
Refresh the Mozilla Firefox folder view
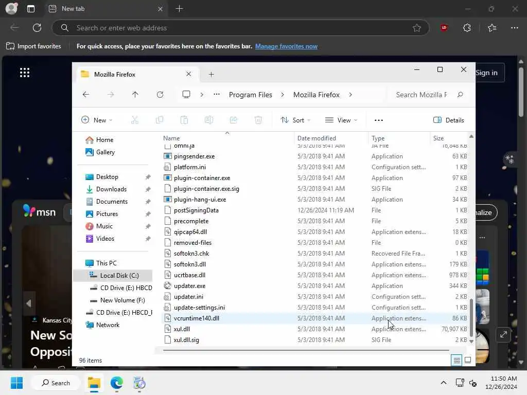(160, 95)
